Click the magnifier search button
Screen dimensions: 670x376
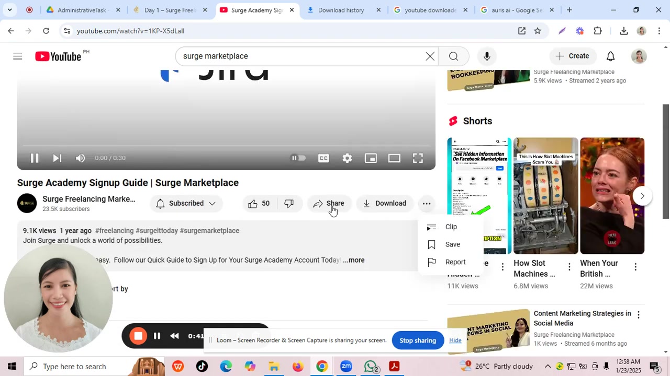click(x=453, y=56)
